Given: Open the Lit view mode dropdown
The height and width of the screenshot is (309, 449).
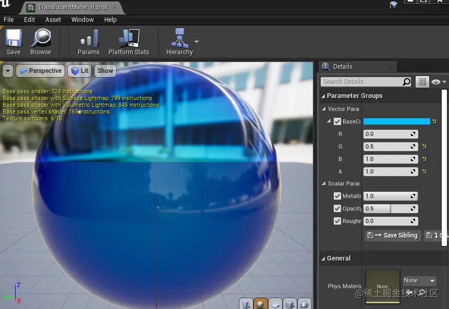Looking at the screenshot, I should [x=80, y=71].
